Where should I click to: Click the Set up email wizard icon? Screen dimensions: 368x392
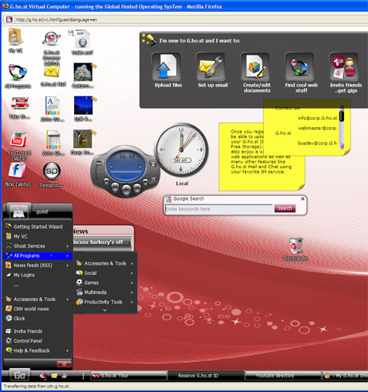pos(211,66)
